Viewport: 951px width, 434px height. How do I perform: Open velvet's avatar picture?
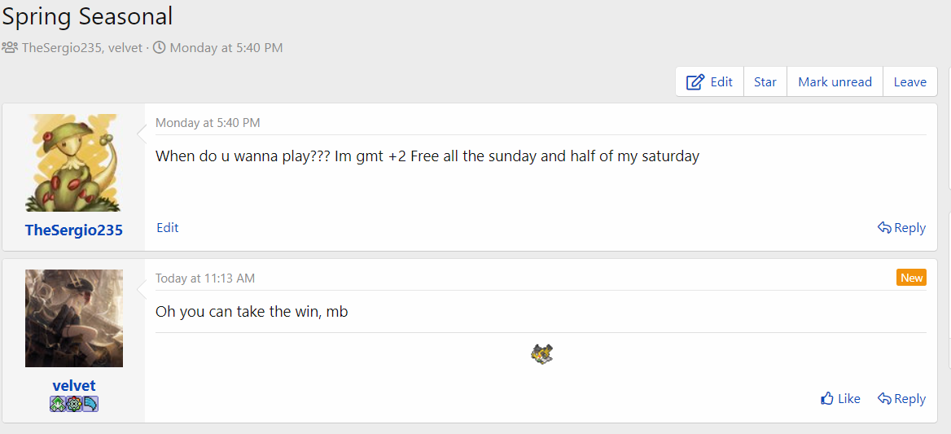point(74,318)
